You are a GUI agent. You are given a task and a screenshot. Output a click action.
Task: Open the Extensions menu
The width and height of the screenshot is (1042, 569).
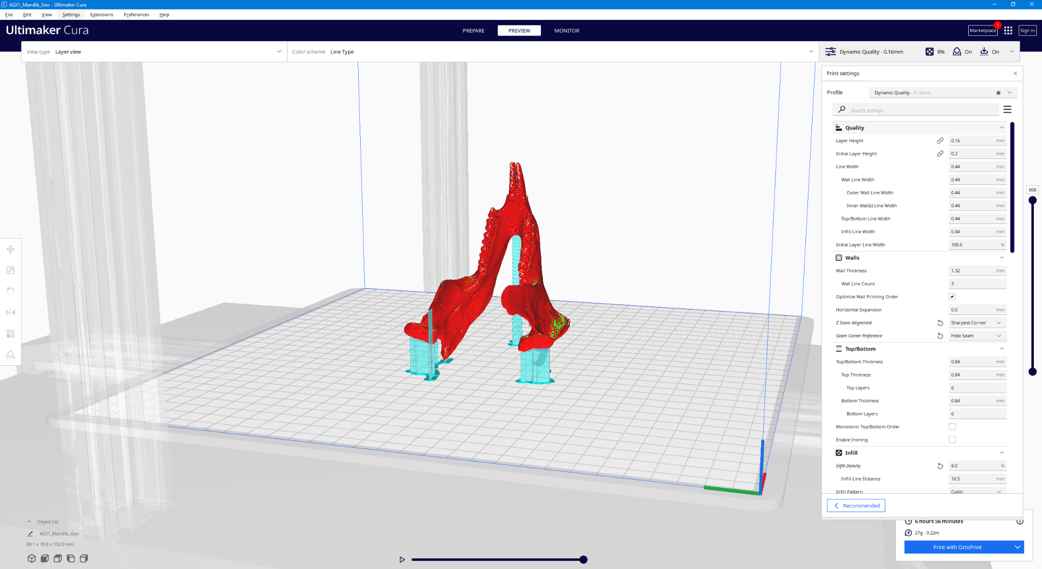click(101, 15)
